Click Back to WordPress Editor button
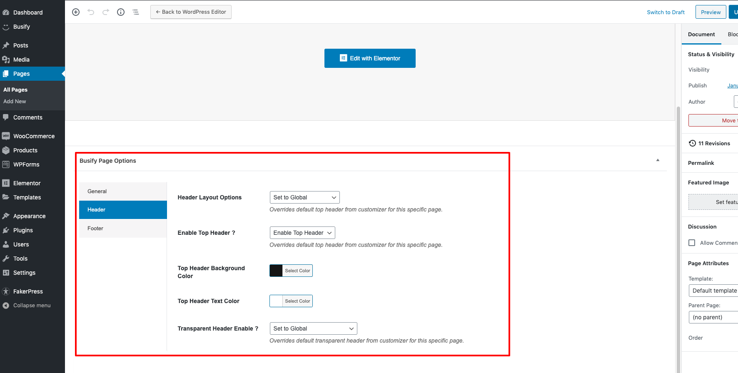The width and height of the screenshot is (738, 373). click(x=191, y=12)
